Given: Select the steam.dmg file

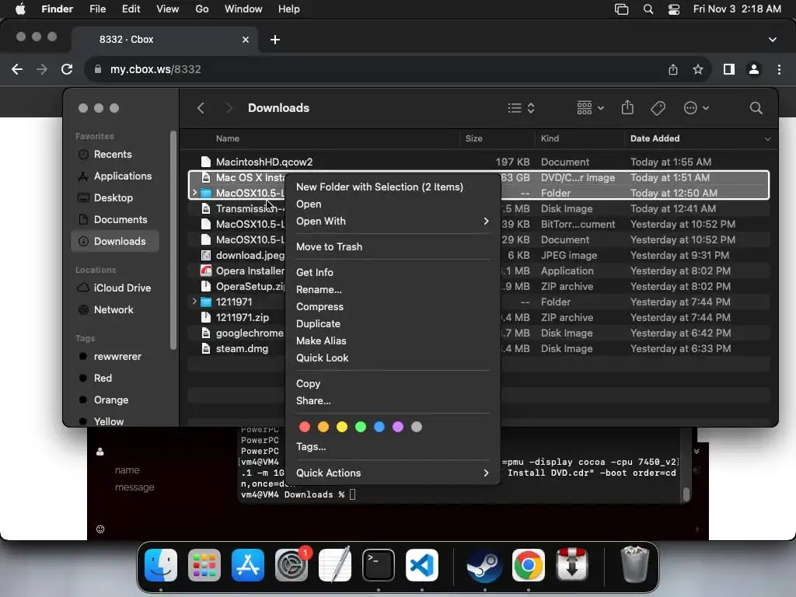Looking at the screenshot, I should tap(242, 349).
